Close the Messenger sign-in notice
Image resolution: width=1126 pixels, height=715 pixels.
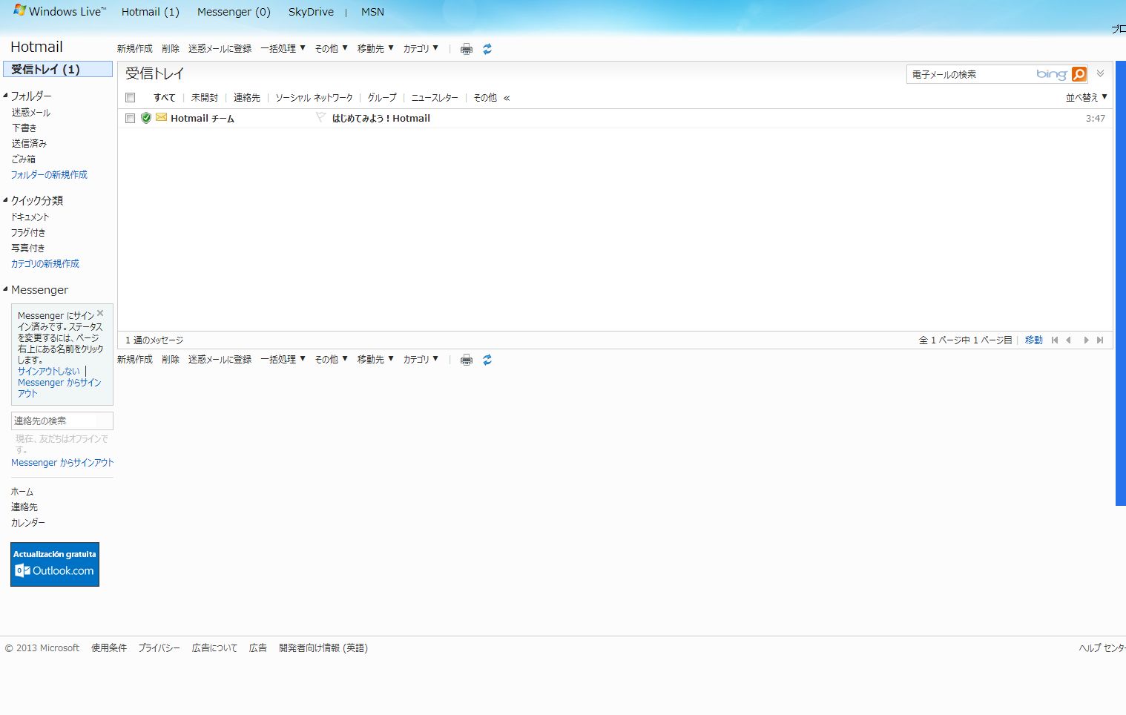coord(100,313)
